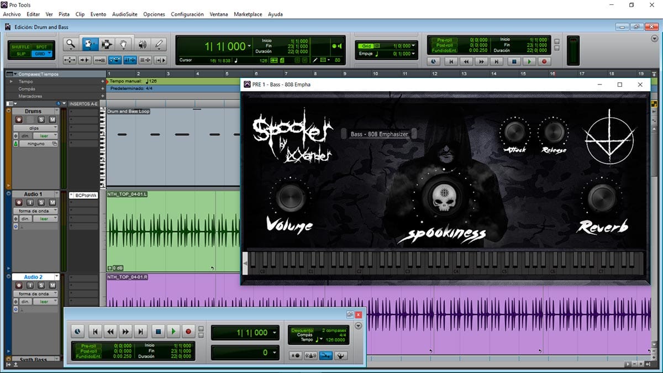This screenshot has width=663, height=373.
Task: Click Go to End in main transport
Action: 497,62
